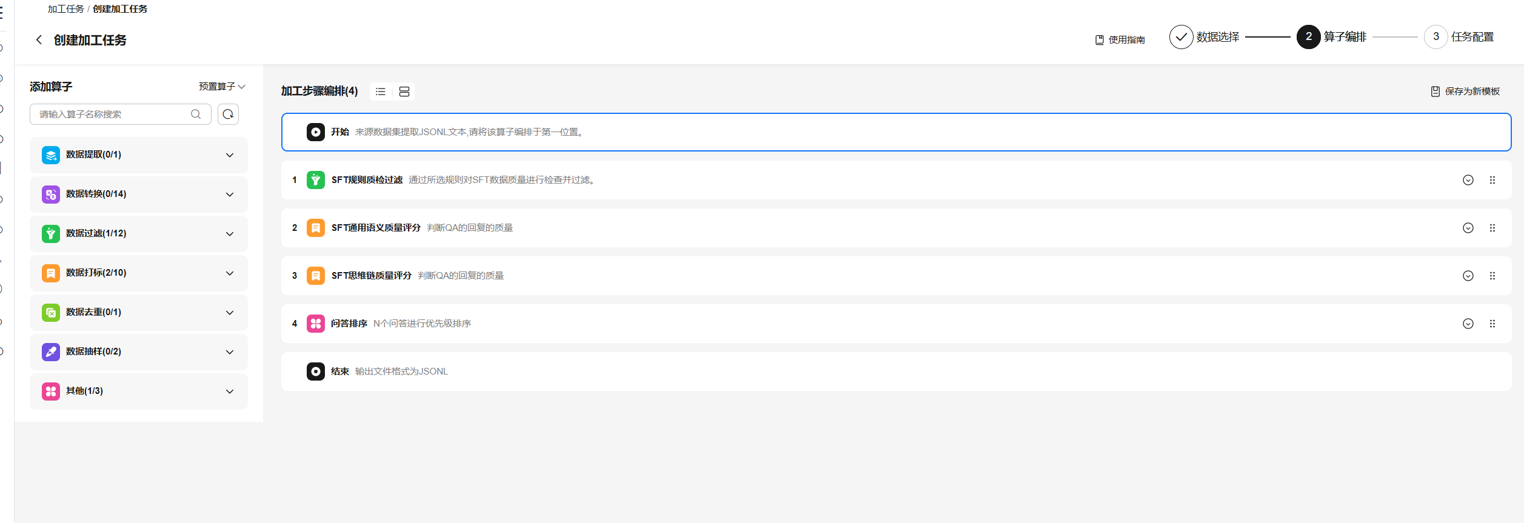Click the search magnifier icon in 算子 search

pos(196,115)
